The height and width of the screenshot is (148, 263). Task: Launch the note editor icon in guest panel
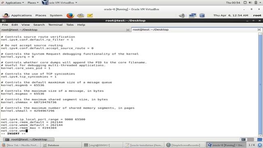click(x=90, y=16)
